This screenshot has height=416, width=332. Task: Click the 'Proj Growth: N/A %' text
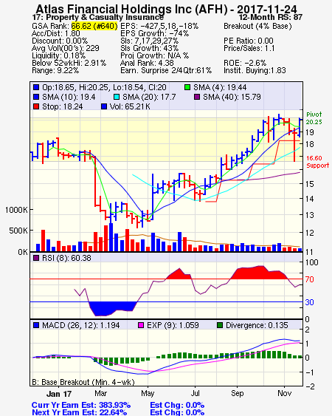tap(154, 55)
